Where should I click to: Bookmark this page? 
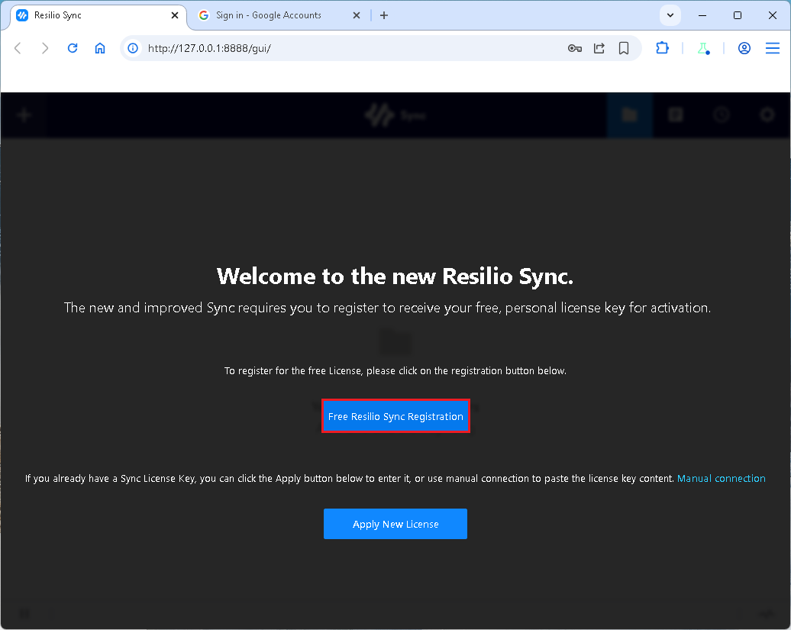coord(624,48)
